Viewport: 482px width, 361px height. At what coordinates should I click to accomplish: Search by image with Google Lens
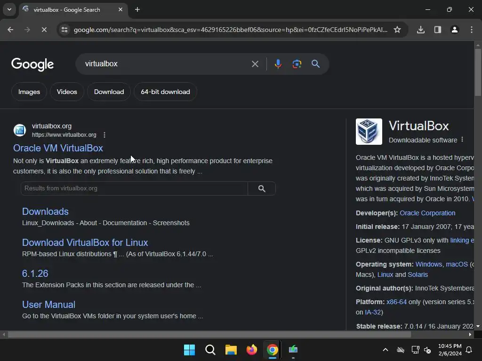[297, 64]
